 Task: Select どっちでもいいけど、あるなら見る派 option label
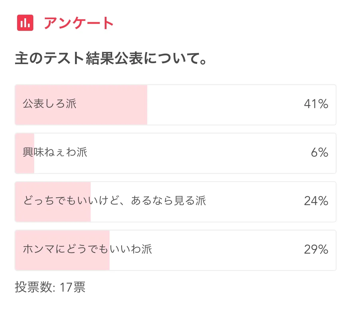click(115, 201)
